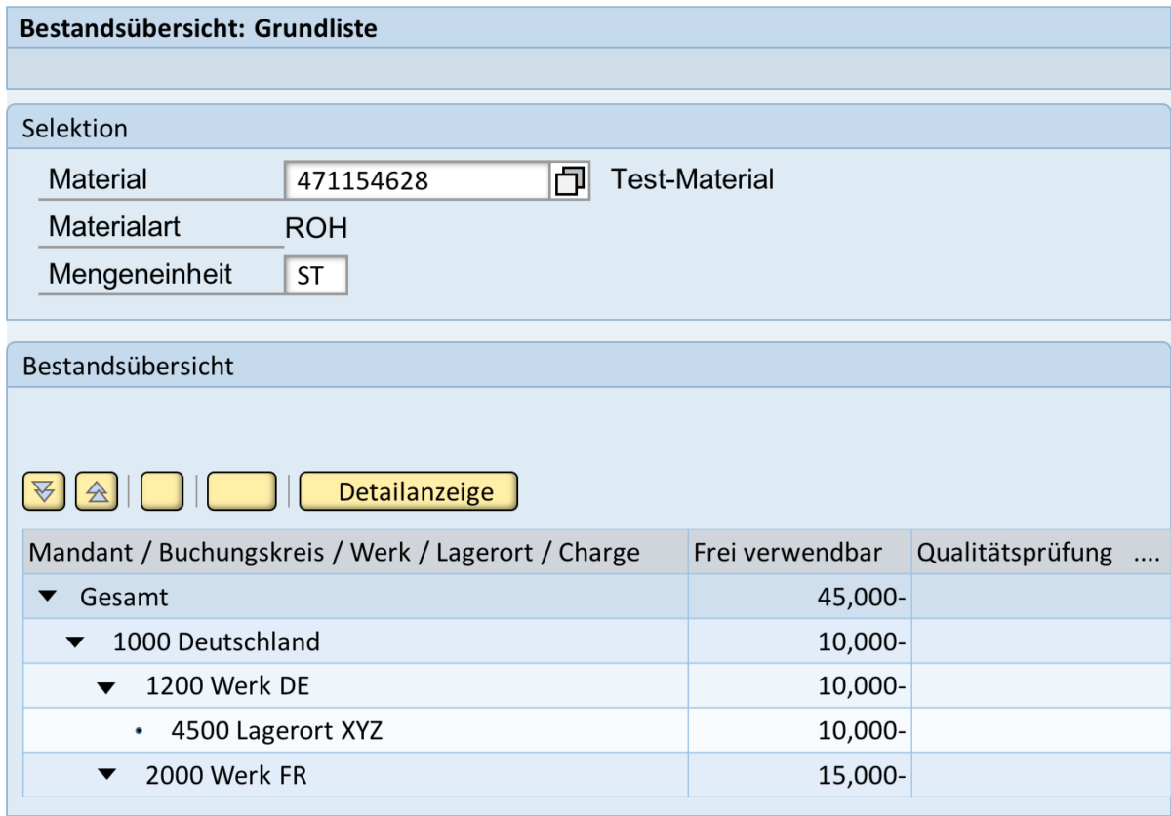Collapse the 1000 Deutschland node
The width and height of the screenshot is (1171, 816).
coord(76,641)
